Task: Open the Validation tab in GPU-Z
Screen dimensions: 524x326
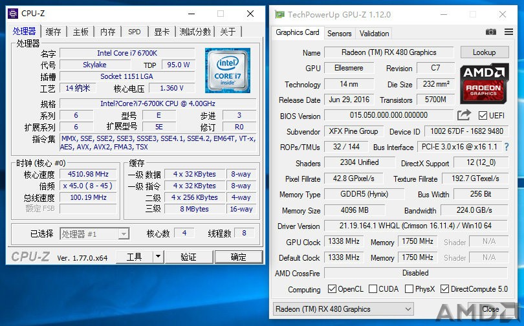Action: [374, 34]
